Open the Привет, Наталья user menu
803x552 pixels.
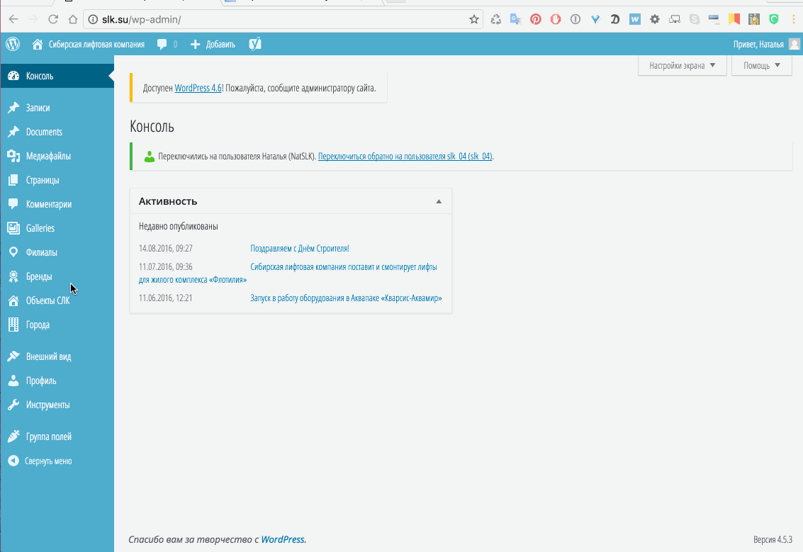point(758,45)
